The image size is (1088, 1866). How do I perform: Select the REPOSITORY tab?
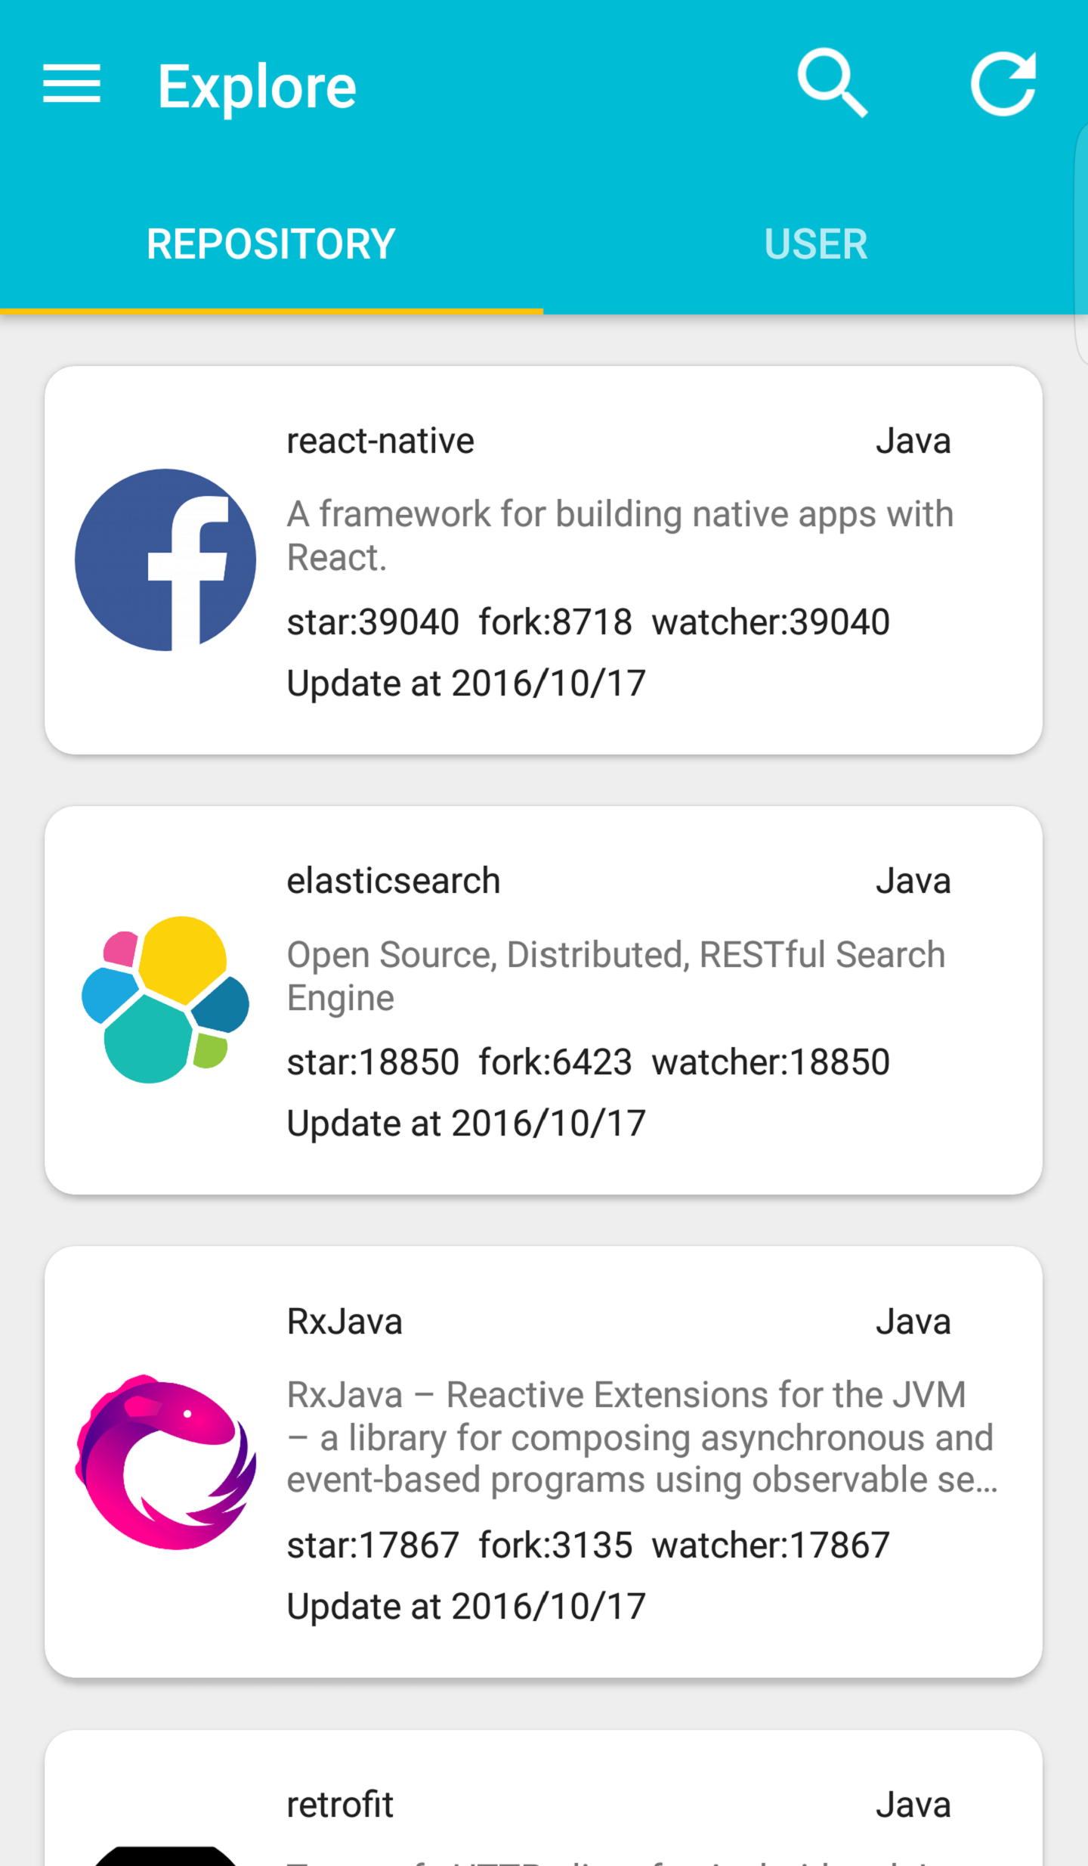coord(271,243)
